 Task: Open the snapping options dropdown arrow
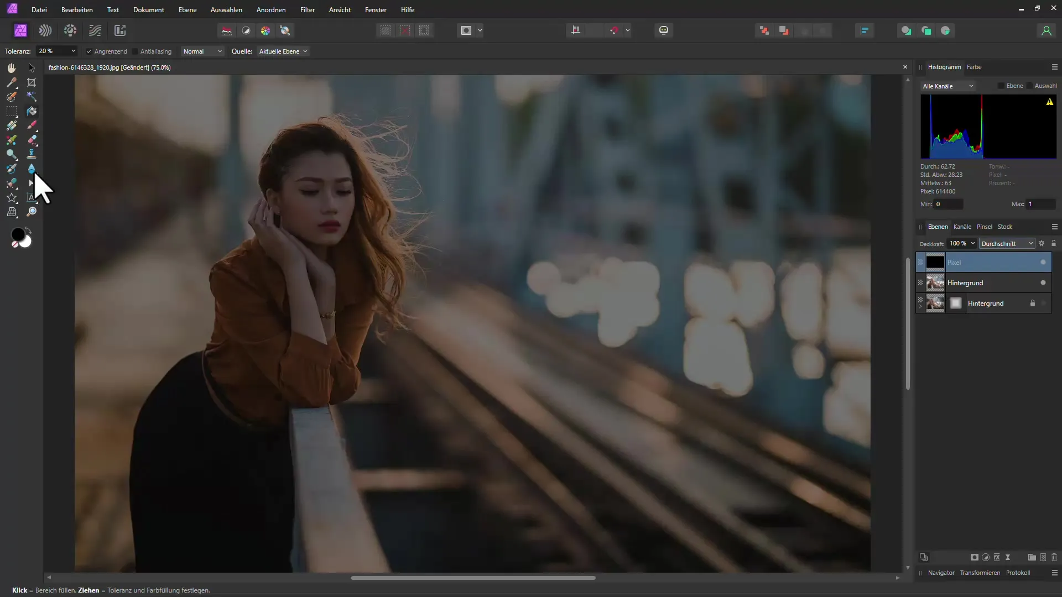coord(628,30)
